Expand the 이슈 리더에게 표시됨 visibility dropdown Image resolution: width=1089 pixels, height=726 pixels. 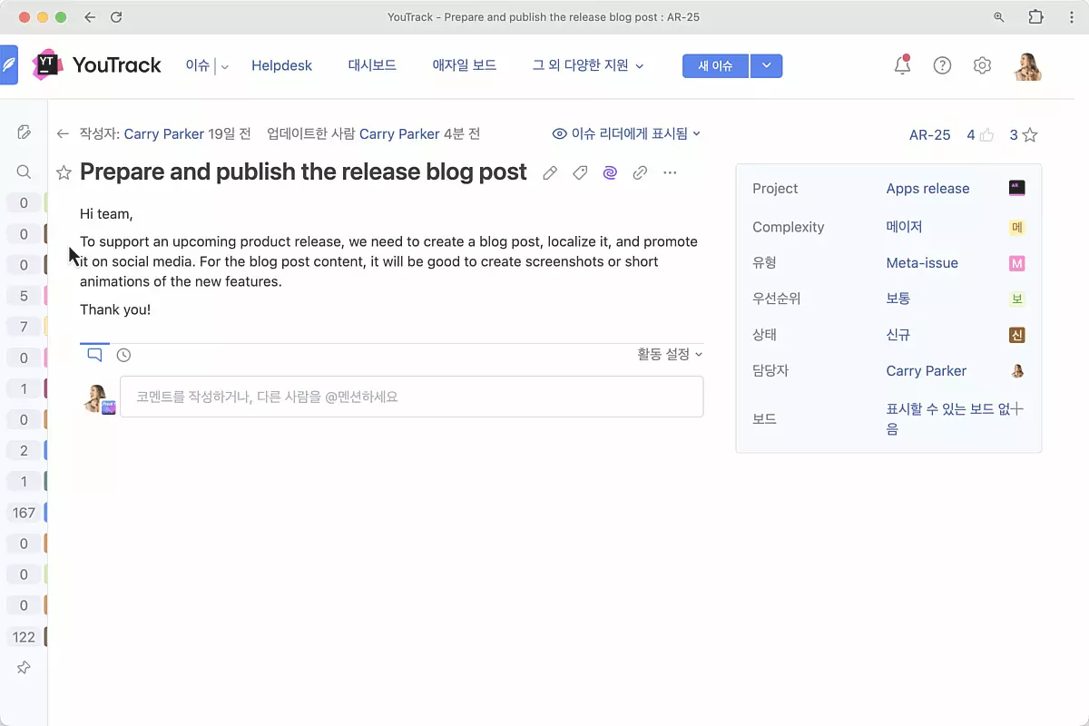click(627, 133)
